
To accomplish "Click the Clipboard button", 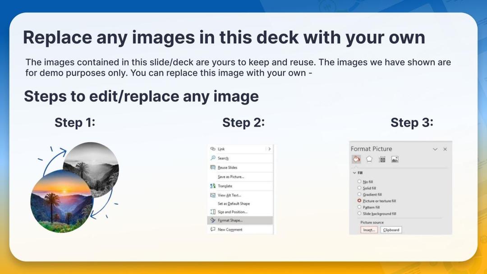I will [391, 230].
